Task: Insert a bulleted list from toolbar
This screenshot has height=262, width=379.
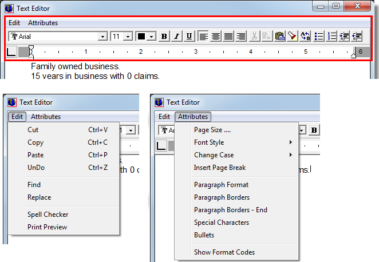Action: pos(319,36)
